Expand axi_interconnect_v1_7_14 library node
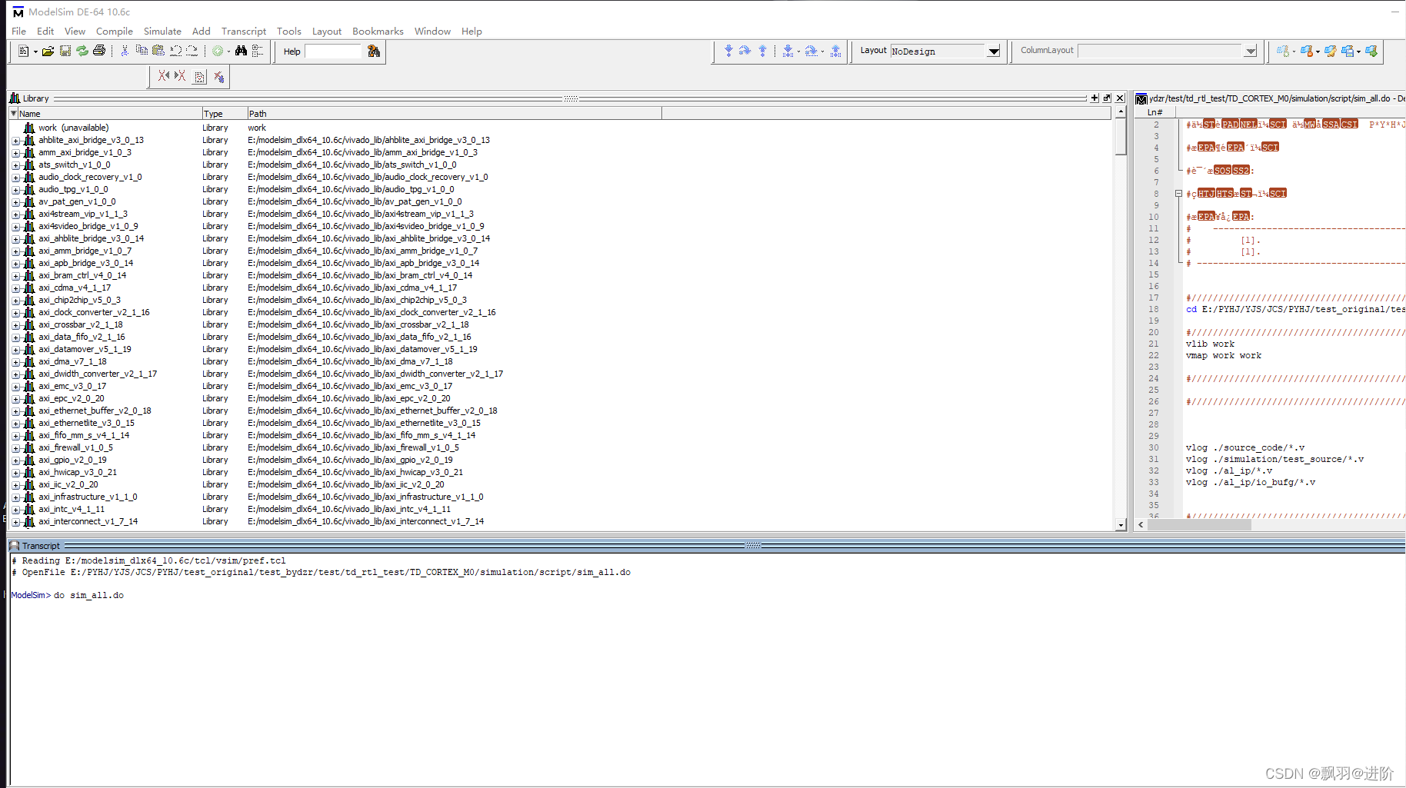1406x788 pixels. coord(15,522)
